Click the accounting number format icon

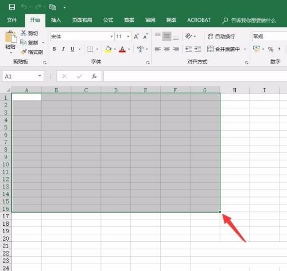(x=257, y=49)
